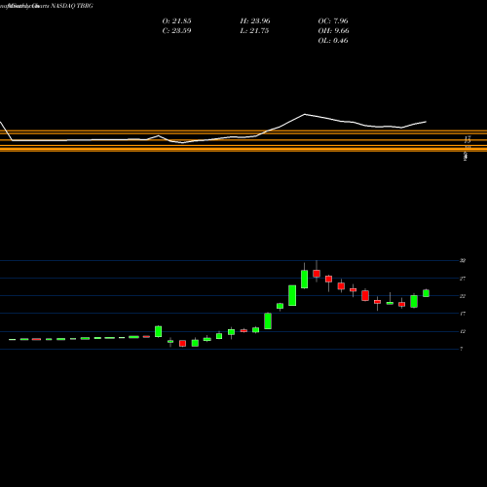
Task: Click the price axis label '32'
Action: click(463, 261)
